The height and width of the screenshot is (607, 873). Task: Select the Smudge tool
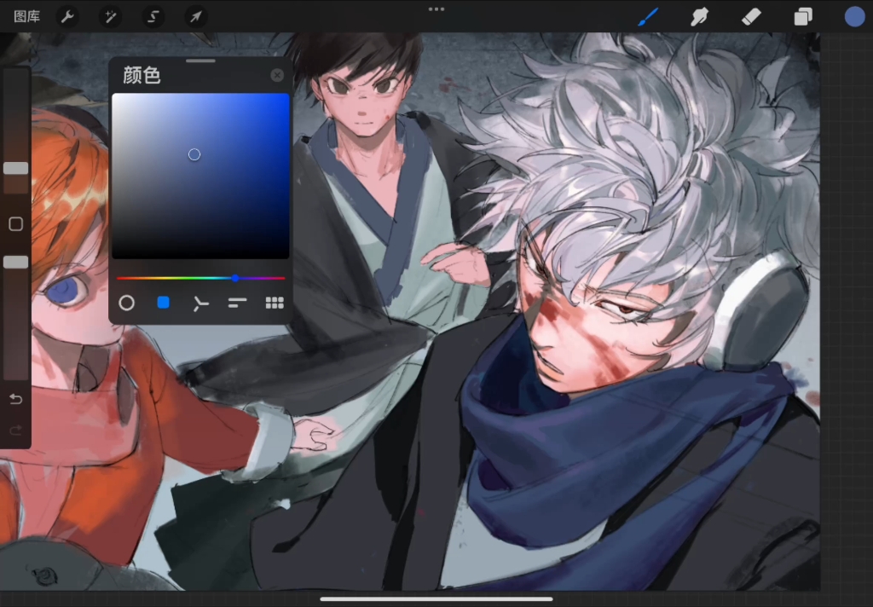(x=699, y=17)
